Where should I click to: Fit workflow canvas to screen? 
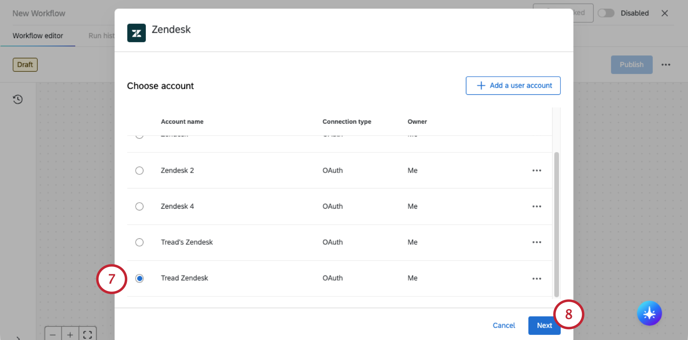pyautogui.click(x=87, y=334)
